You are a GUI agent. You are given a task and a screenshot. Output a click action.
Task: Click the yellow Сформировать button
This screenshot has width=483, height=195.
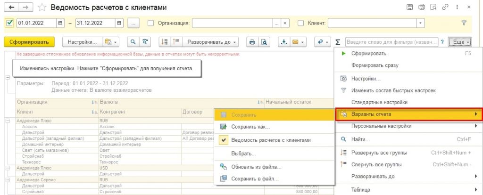(x=29, y=42)
